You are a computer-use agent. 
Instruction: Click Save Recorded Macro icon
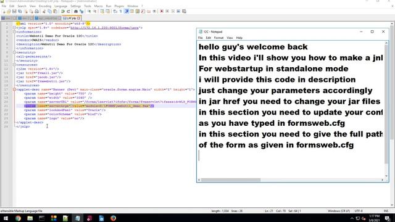pyautogui.click(x=184, y=11)
